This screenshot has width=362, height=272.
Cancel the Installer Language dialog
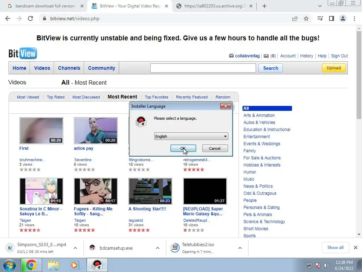click(215, 148)
